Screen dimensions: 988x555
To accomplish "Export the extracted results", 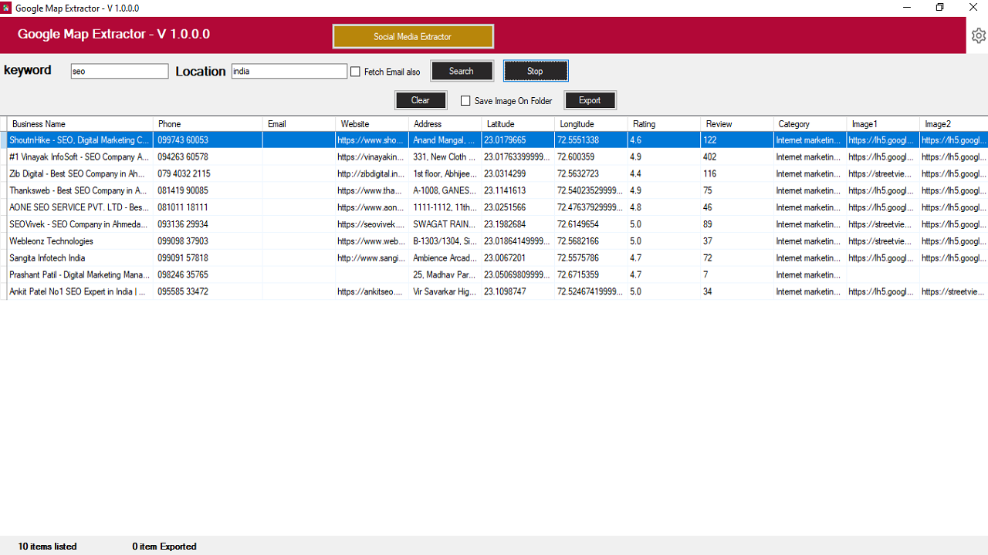I will click(590, 100).
